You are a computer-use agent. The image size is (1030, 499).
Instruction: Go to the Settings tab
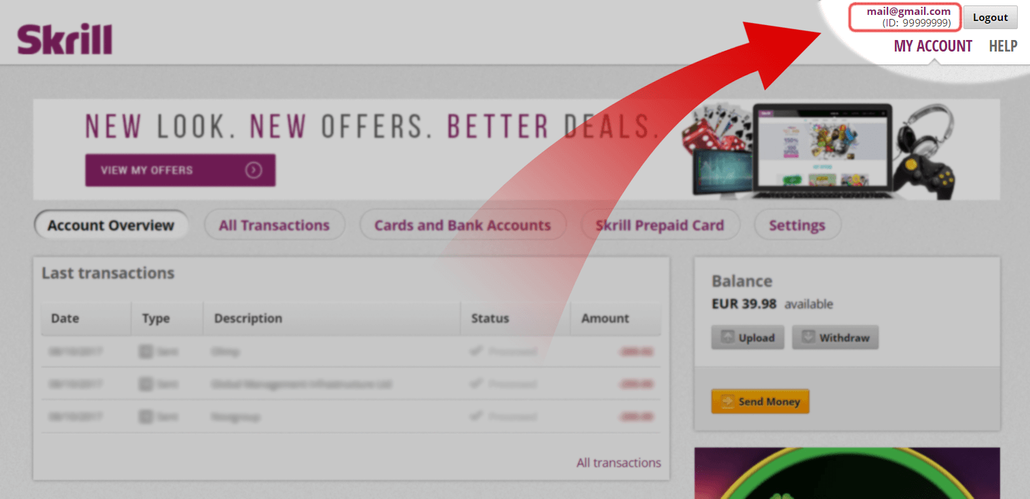(797, 225)
